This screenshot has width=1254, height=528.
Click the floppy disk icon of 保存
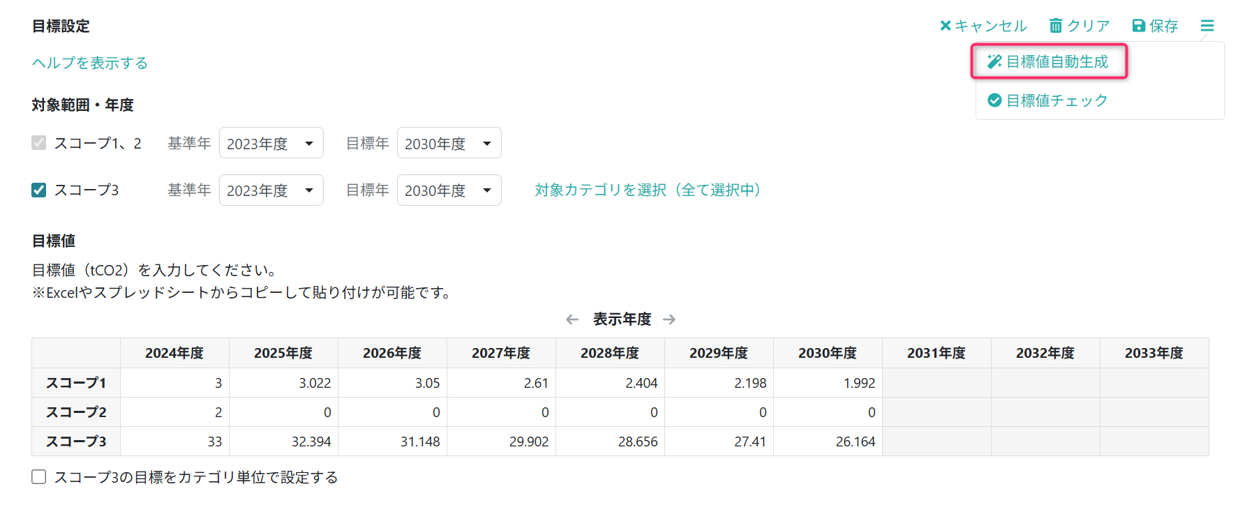pyautogui.click(x=1138, y=26)
